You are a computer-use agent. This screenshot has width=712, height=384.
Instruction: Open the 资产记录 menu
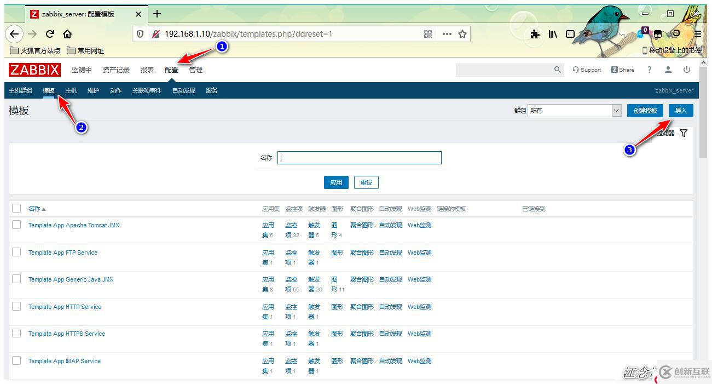pyautogui.click(x=116, y=70)
